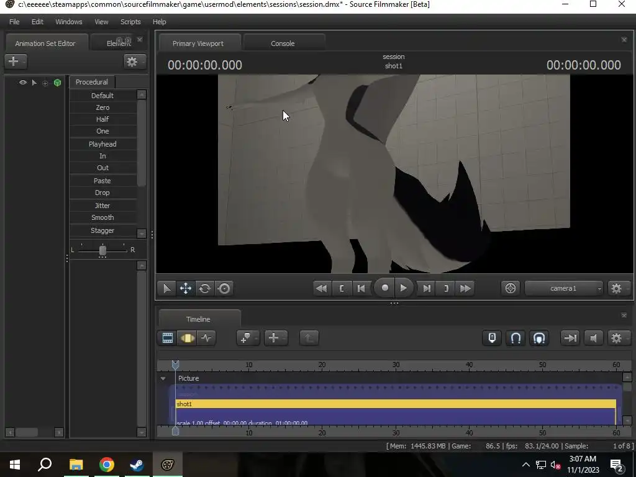Play the shot in the viewport

click(x=403, y=288)
